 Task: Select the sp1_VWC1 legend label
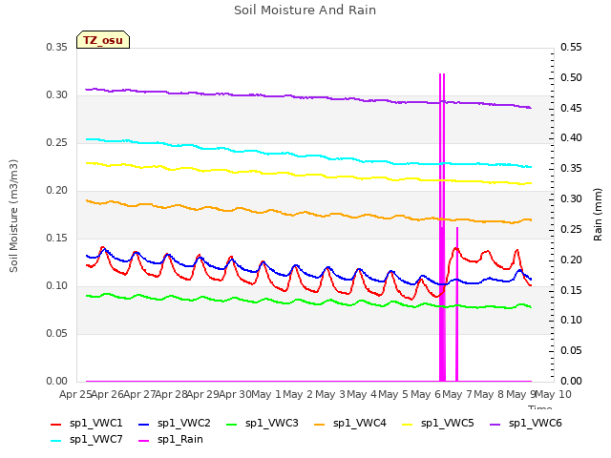pos(95,424)
